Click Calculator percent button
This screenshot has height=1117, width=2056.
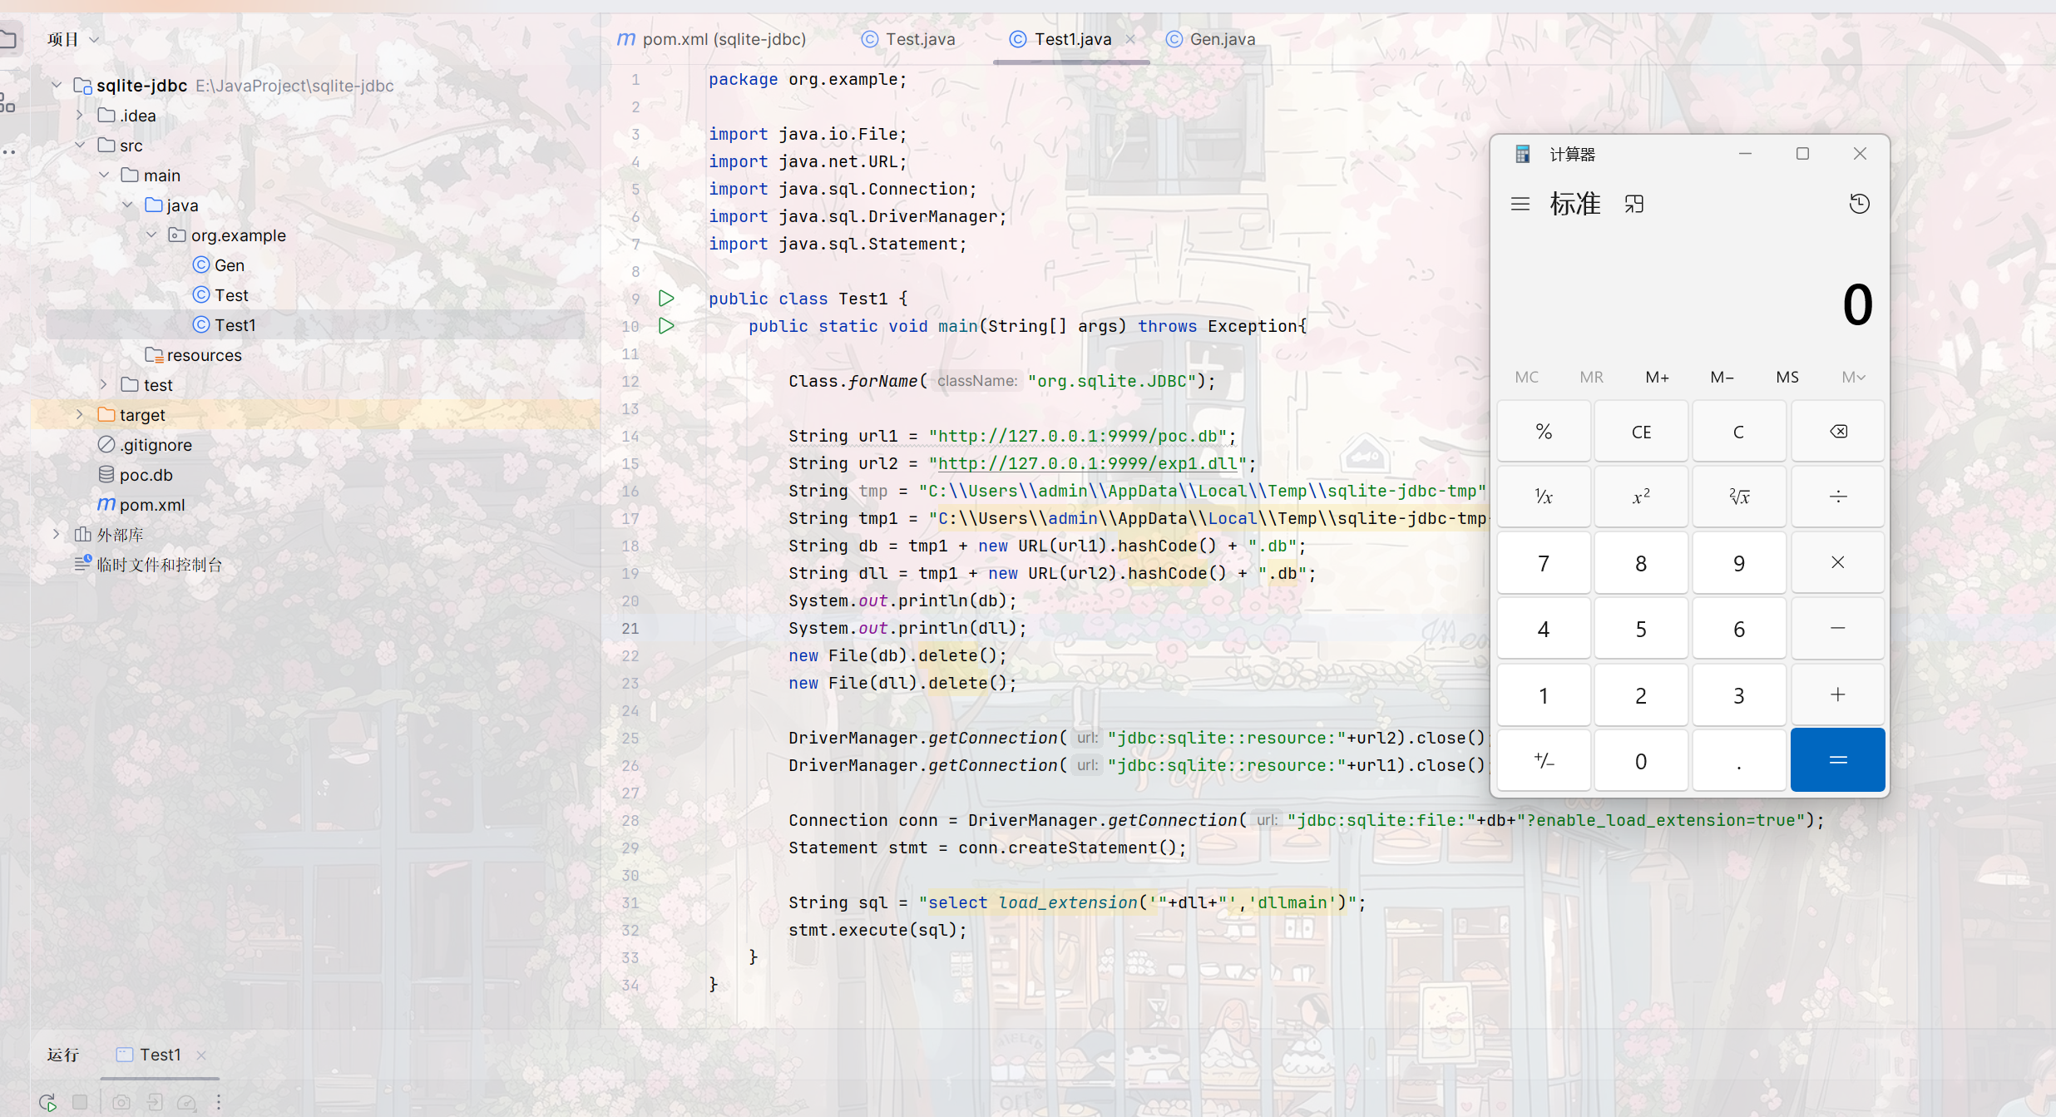pyautogui.click(x=1544, y=431)
